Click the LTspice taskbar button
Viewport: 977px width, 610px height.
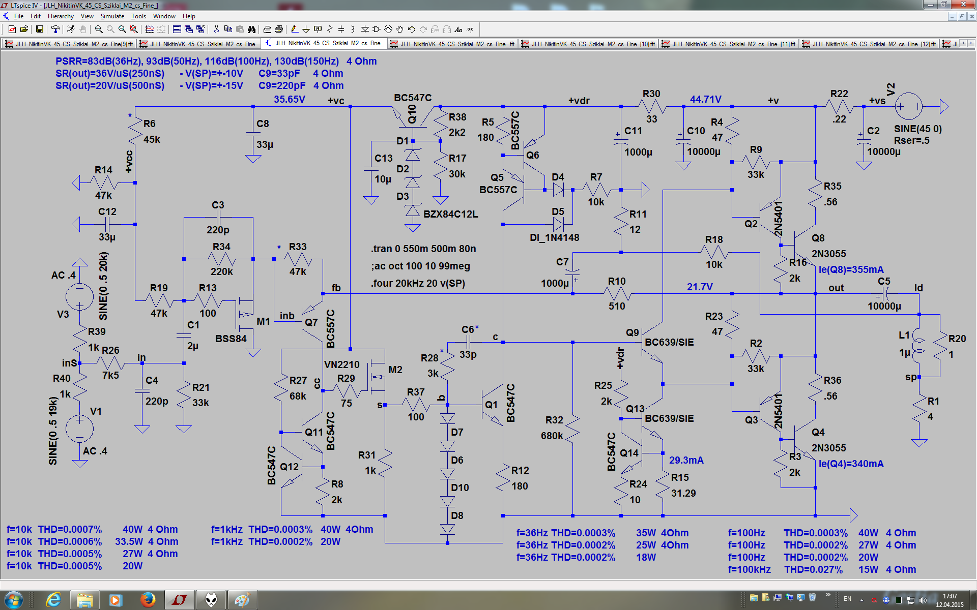[x=179, y=600]
